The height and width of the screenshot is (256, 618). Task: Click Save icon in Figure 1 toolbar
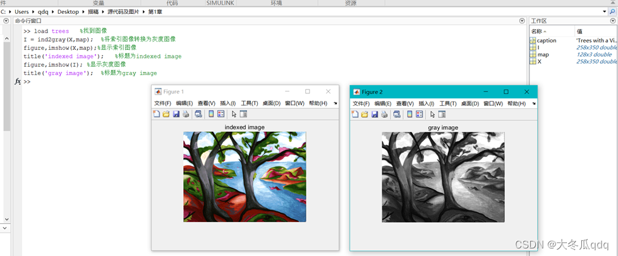pyautogui.click(x=176, y=114)
